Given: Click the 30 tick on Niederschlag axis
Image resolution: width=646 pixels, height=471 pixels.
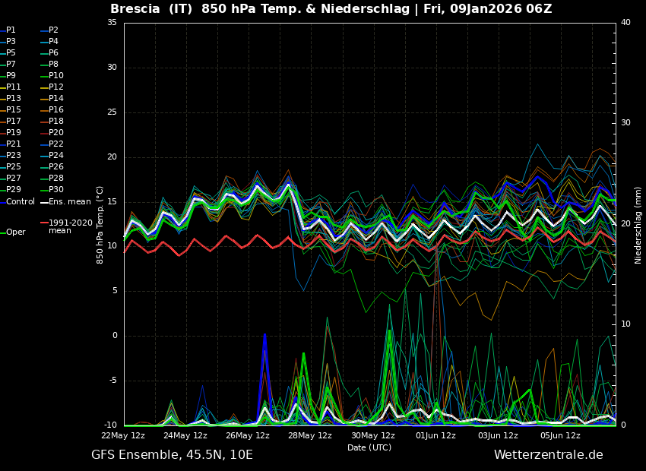Looking at the screenshot, I should click(625, 123).
